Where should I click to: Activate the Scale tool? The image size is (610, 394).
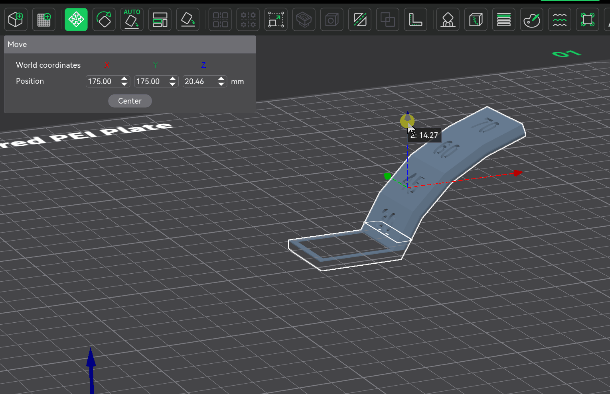276,20
